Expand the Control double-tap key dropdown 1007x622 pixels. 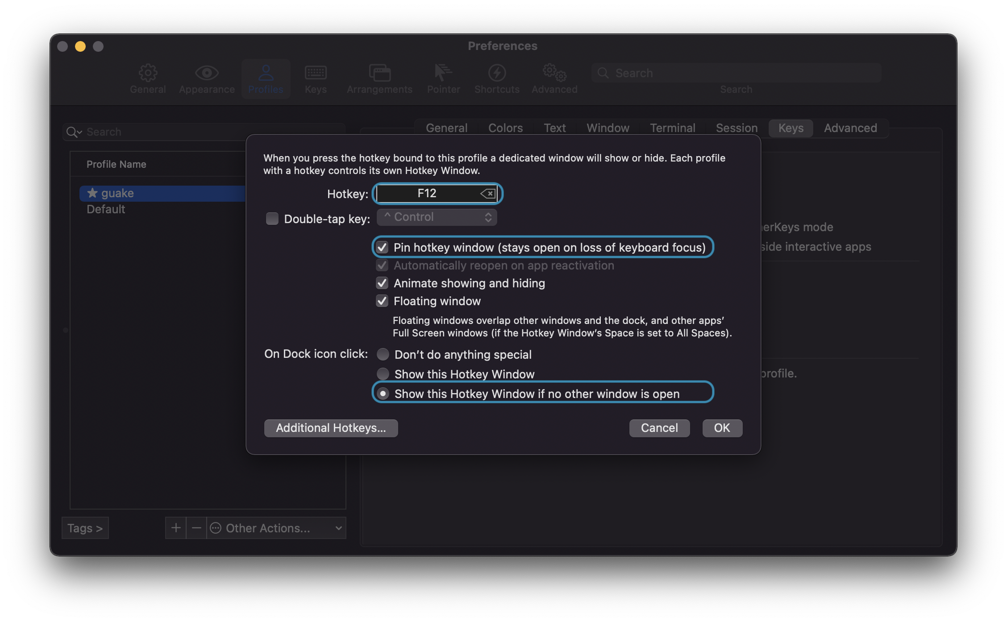(x=437, y=217)
